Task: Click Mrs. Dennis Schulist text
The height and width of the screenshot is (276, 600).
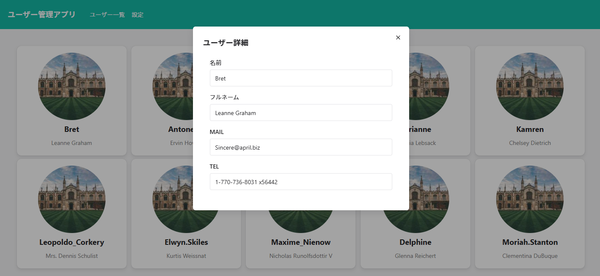Action: (72, 256)
